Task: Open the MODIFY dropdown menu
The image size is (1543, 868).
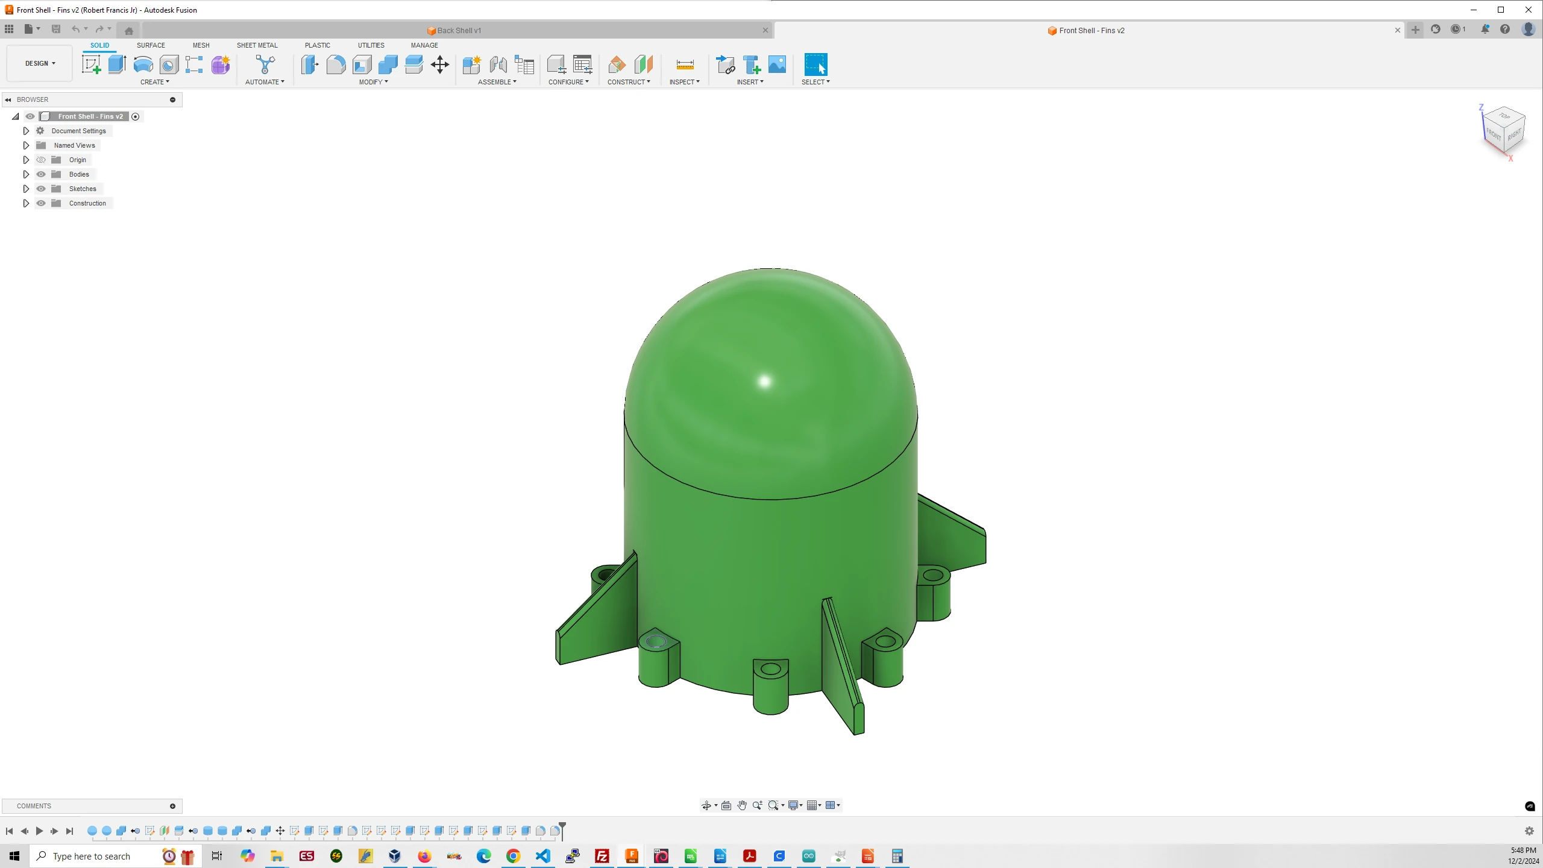Action: [374, 82]
